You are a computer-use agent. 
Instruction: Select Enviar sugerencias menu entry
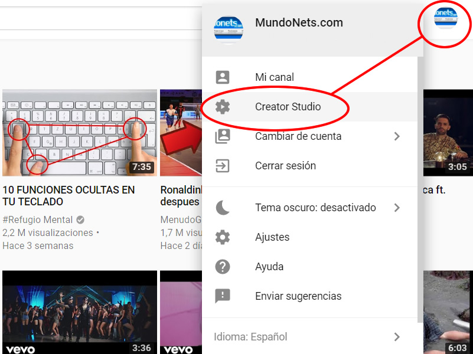point(310,296)
